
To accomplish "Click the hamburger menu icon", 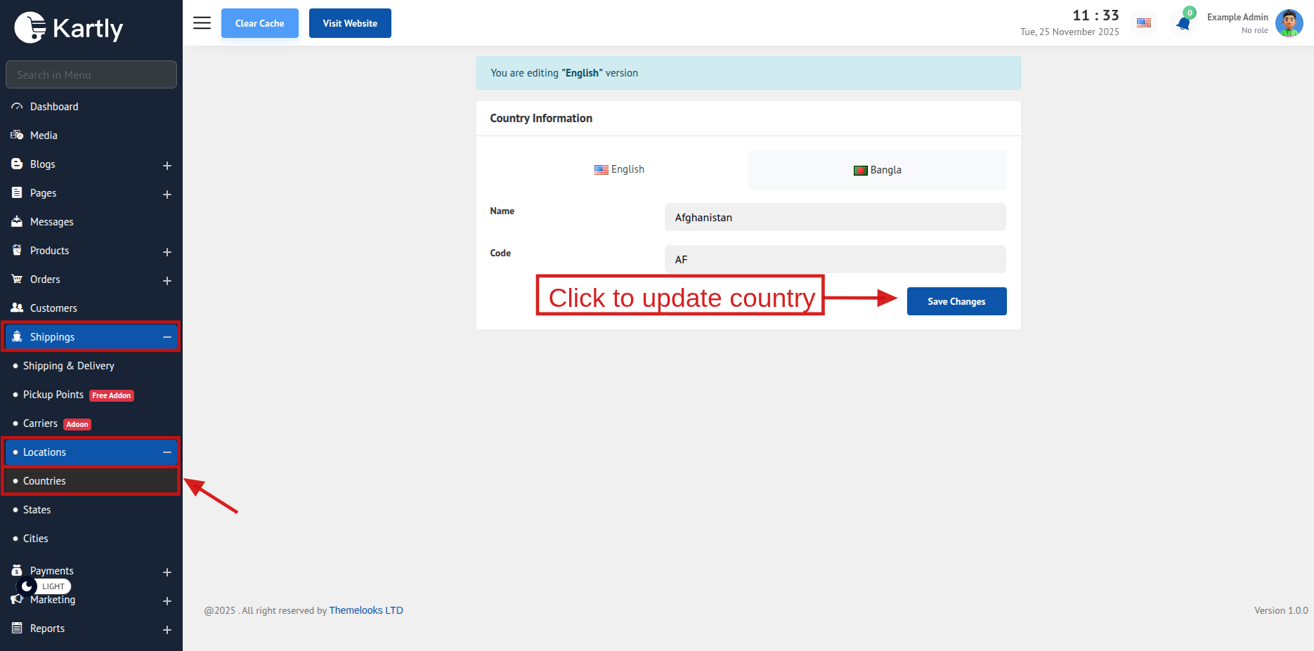I will coord(202,23).
